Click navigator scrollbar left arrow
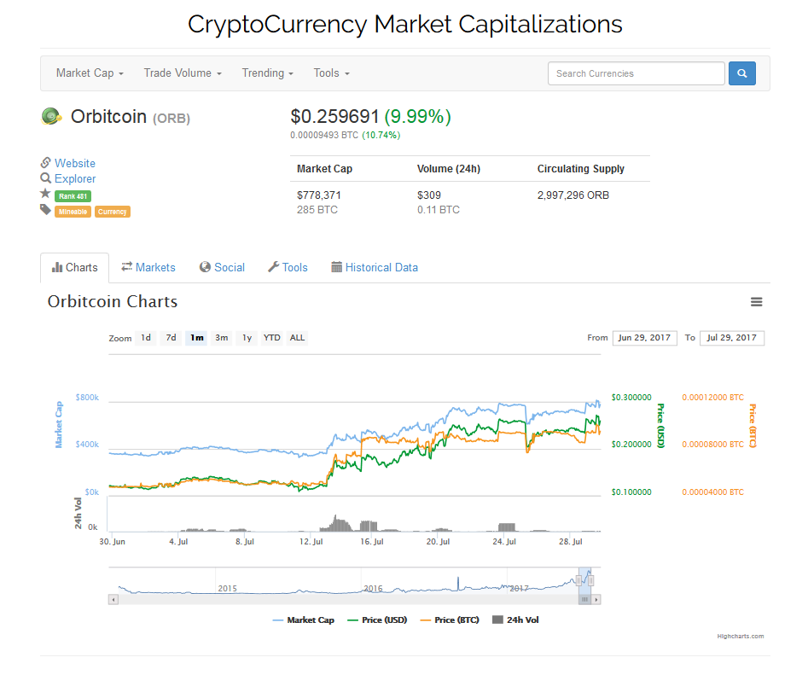The image size is (808, 675). click(113, 599)
